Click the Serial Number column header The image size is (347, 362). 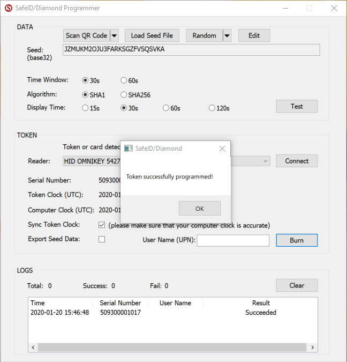click(x=120, y=303)
